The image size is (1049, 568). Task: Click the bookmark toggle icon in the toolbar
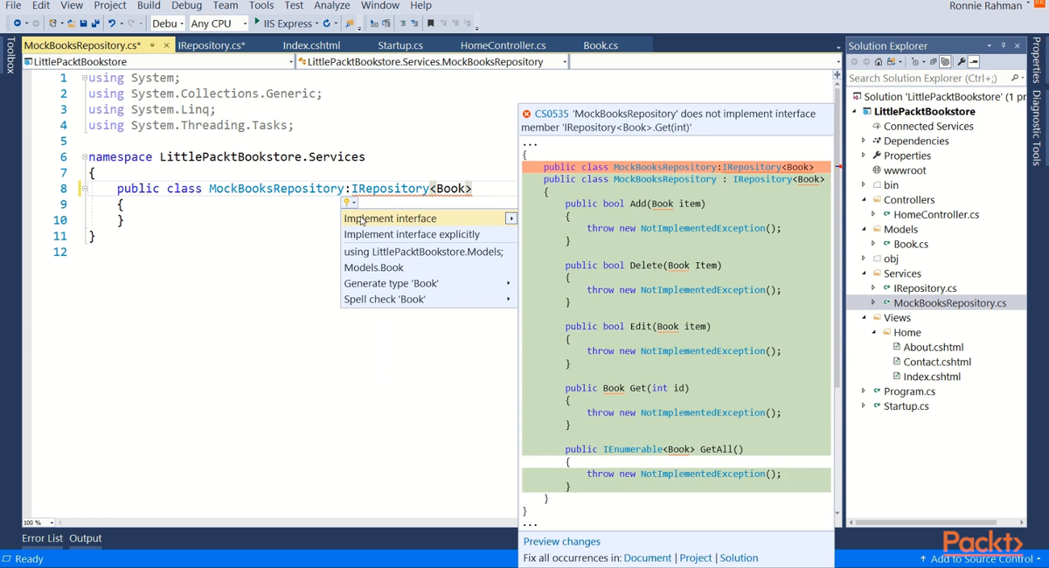click(431, 23)
